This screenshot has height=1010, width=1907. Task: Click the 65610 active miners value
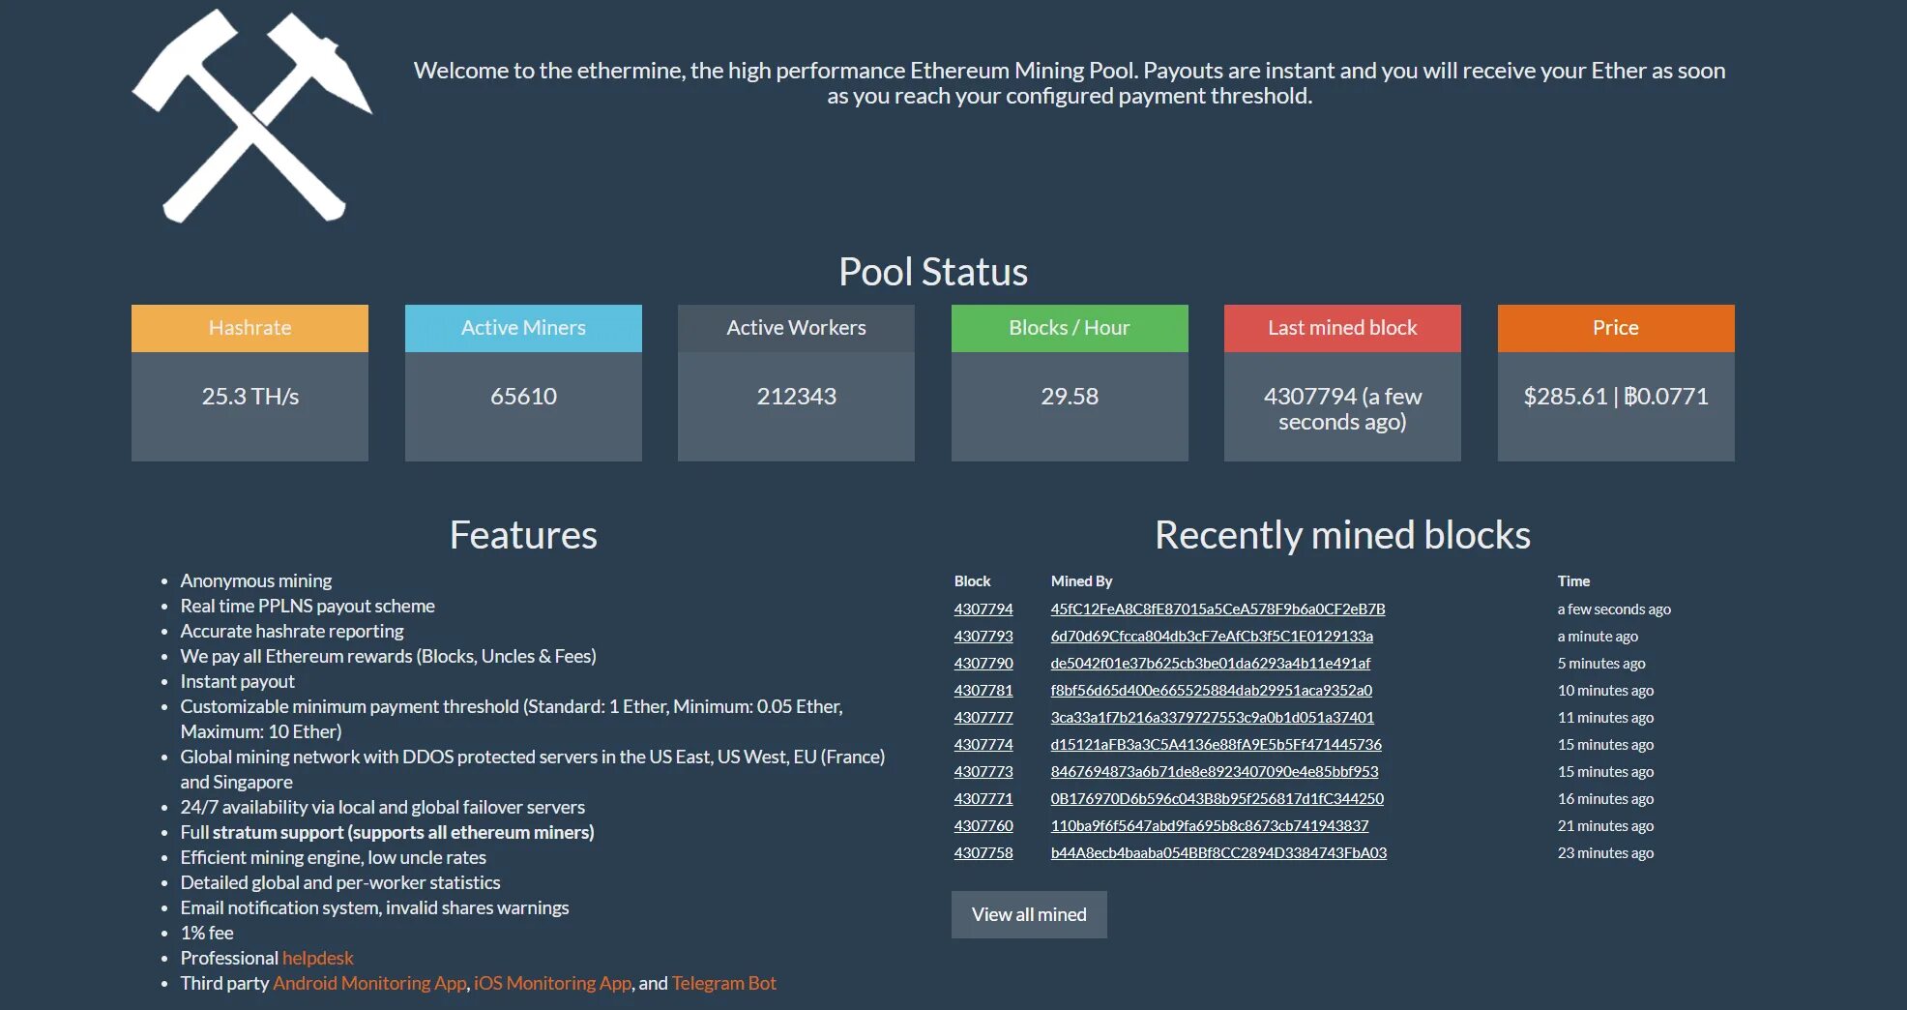pyautogui.click(x=523, y=397)
